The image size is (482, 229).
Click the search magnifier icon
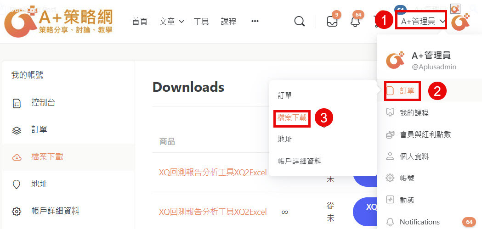(x=300, y=22)
